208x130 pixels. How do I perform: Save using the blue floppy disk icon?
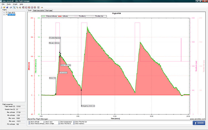pyautogui.click(x=7, y=7)
